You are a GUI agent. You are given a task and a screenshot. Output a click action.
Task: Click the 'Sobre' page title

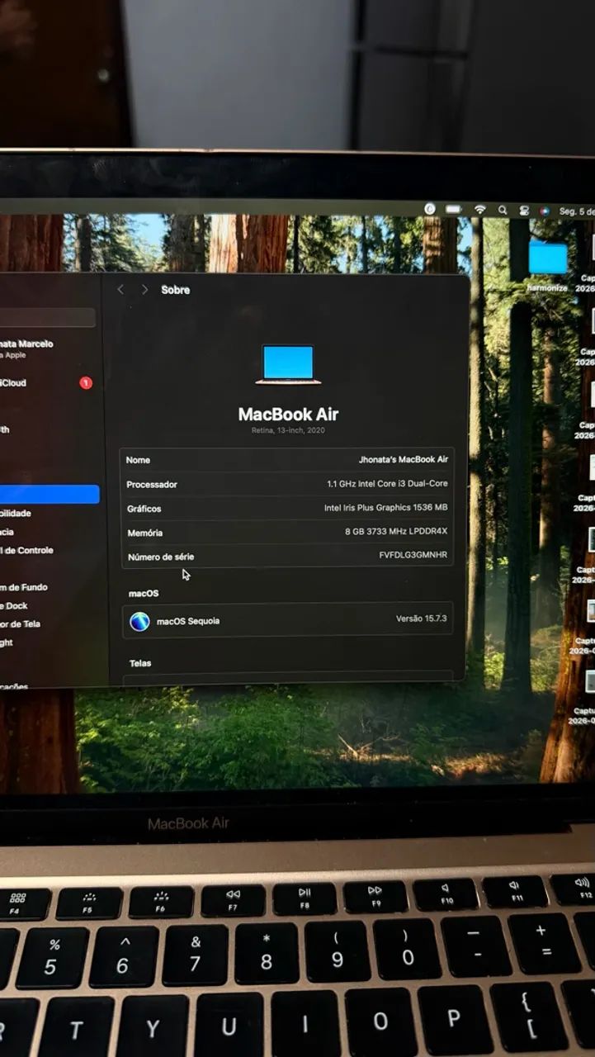(175, 290)
